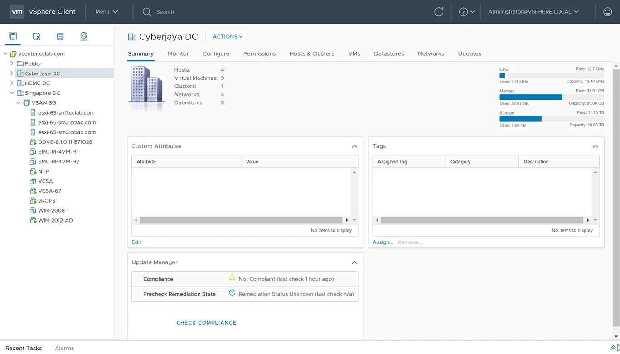Open the Recent Tasks tab at the bottom

point(24,348)
